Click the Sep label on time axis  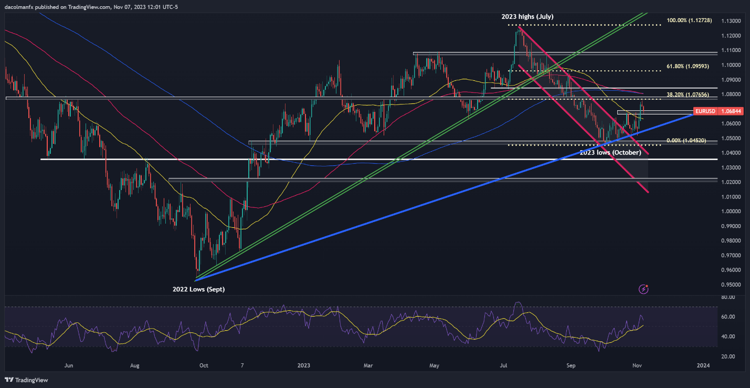(572, 365)
